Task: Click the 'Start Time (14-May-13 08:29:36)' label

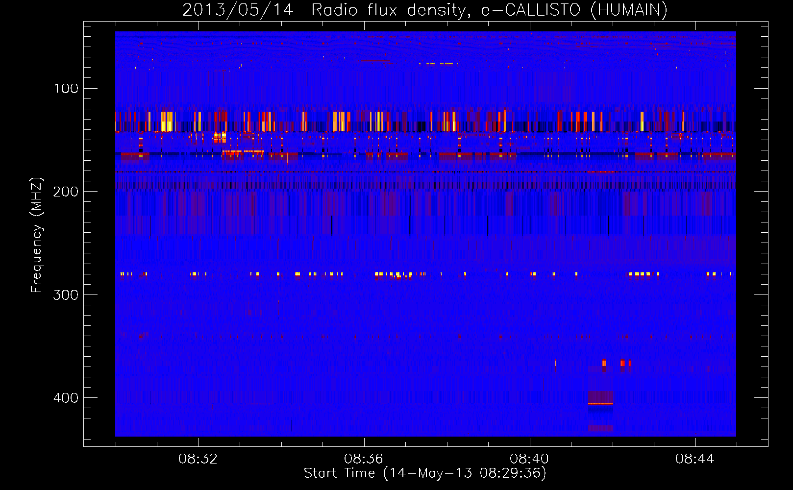Action: (x=425, y=473)
